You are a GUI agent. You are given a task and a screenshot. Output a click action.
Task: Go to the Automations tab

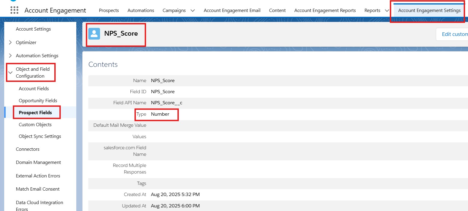141,10
